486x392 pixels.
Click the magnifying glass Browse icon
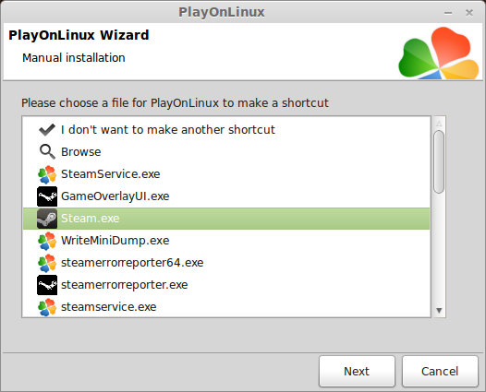pyautogui.click(x=47, y=152)
